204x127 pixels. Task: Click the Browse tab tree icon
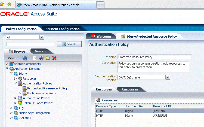tap(11, 51)
